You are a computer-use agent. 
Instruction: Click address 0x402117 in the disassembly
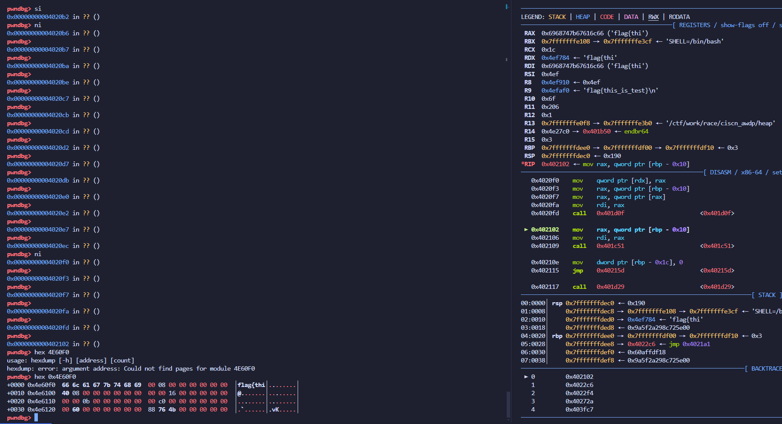tap(545, 287)
